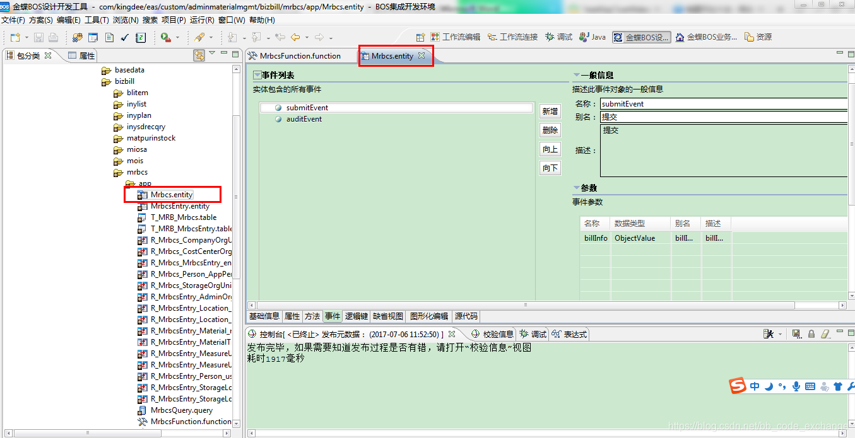The height and width of the screenshot is (438, 855).
Task: Switch to 缺省视图 bottom editor tab
Action: 388,316
